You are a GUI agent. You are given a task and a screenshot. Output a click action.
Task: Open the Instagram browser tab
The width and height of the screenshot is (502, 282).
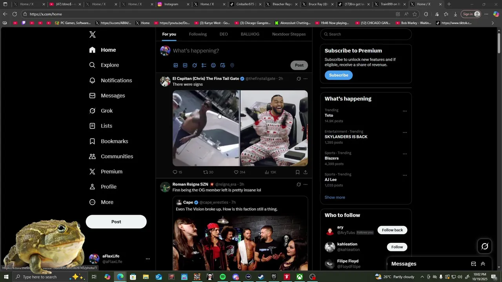[x=171, y=4]
